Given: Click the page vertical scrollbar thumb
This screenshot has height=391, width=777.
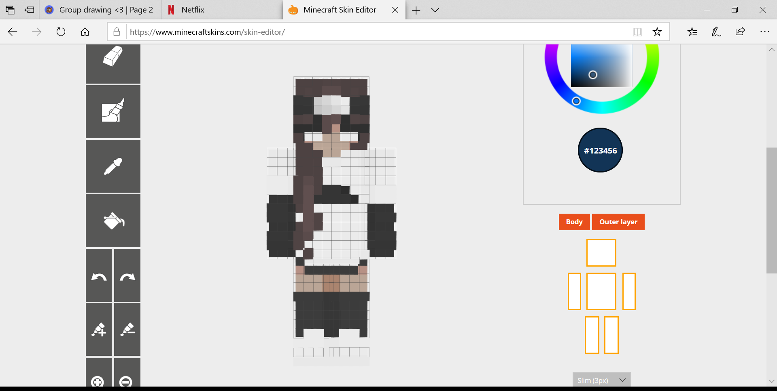Looking at the screenshot, I should 771,210.
